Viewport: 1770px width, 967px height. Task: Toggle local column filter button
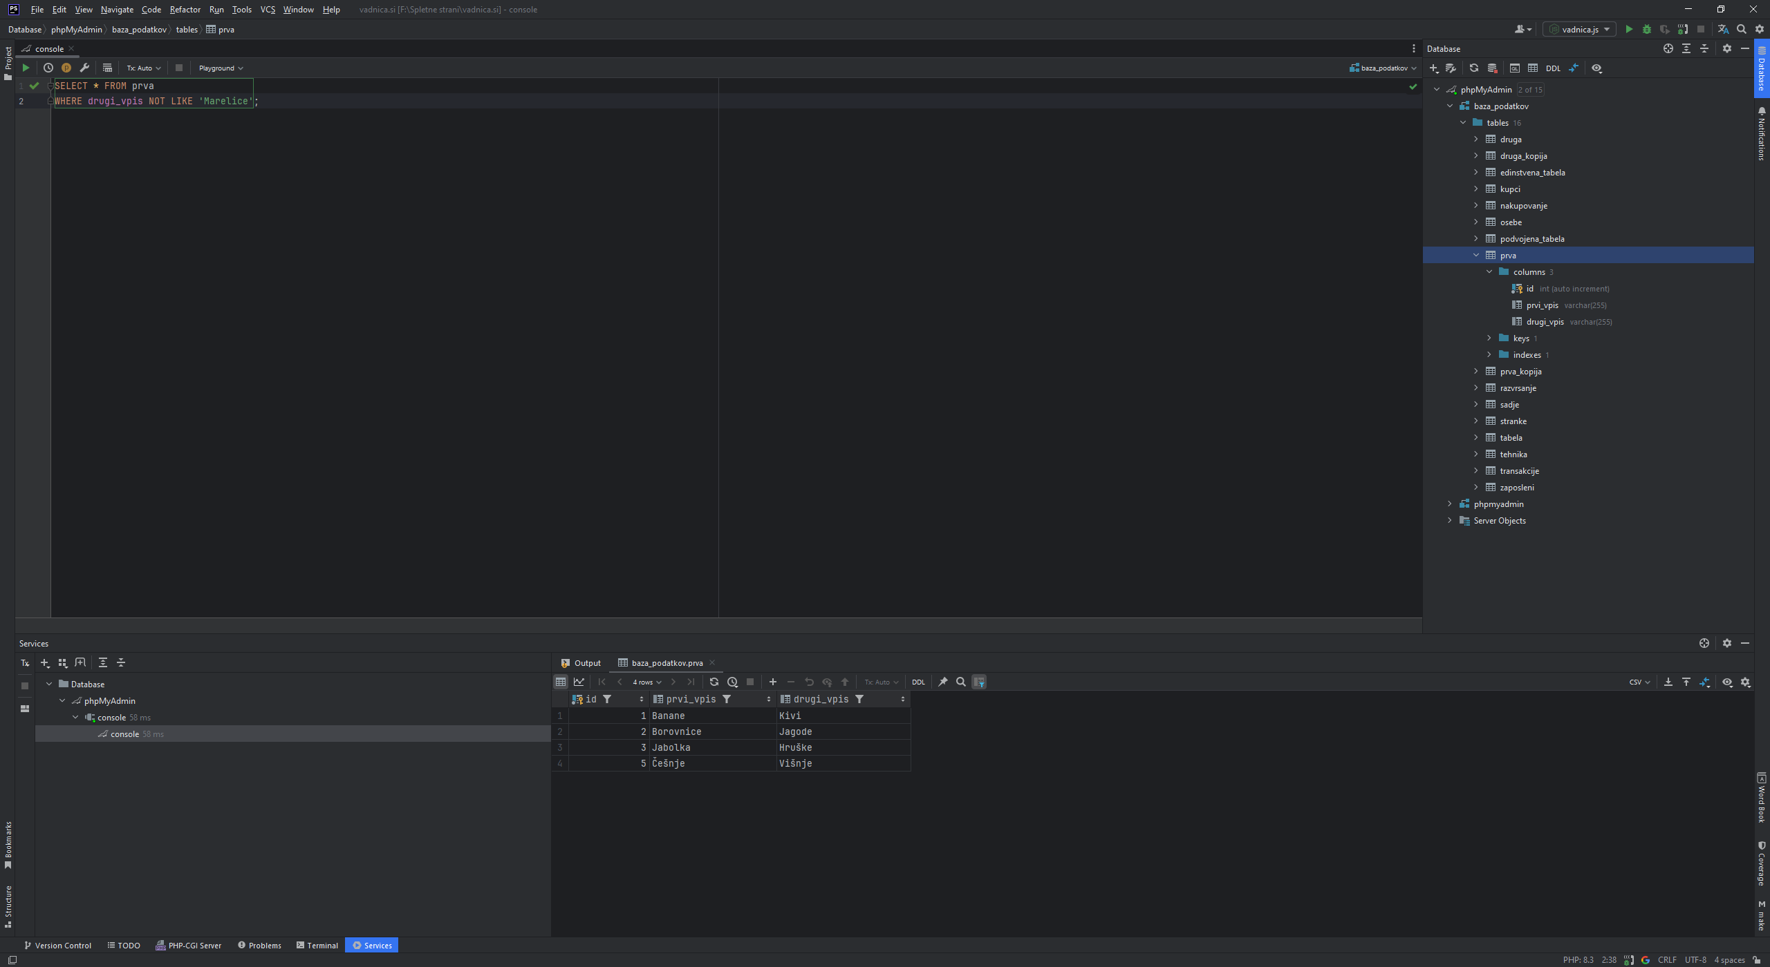[x=979, y=682]
